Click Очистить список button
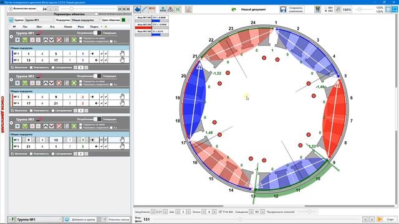This screenshot has height=224, width=399. tap(116, 220)
